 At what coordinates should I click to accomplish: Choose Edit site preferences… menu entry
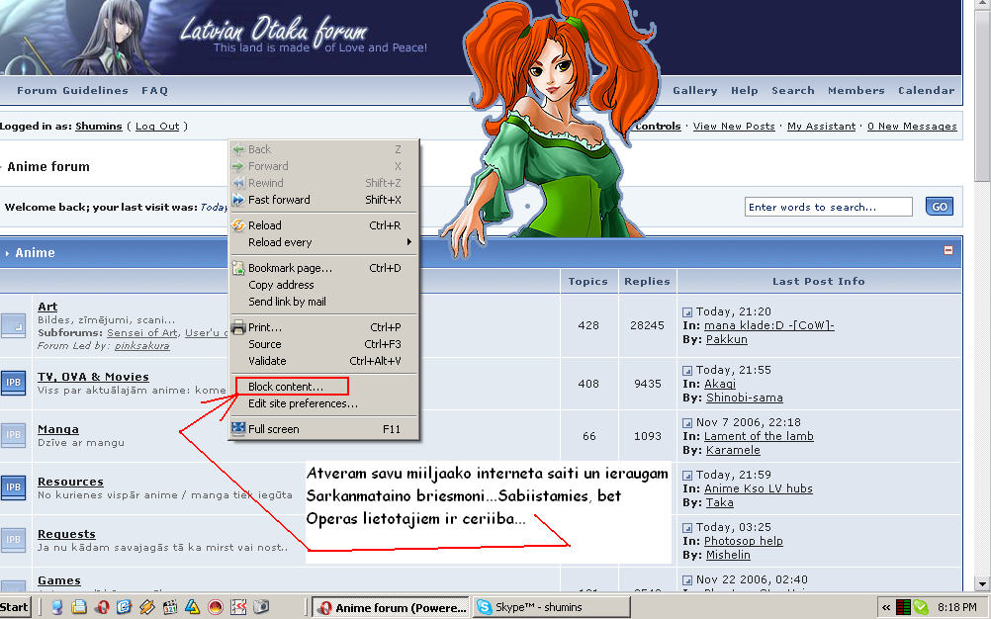[303, 403]
